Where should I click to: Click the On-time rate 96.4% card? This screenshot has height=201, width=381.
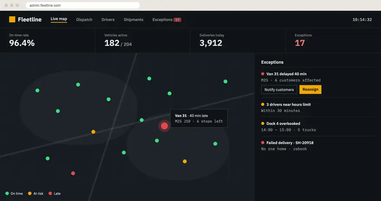47,41
